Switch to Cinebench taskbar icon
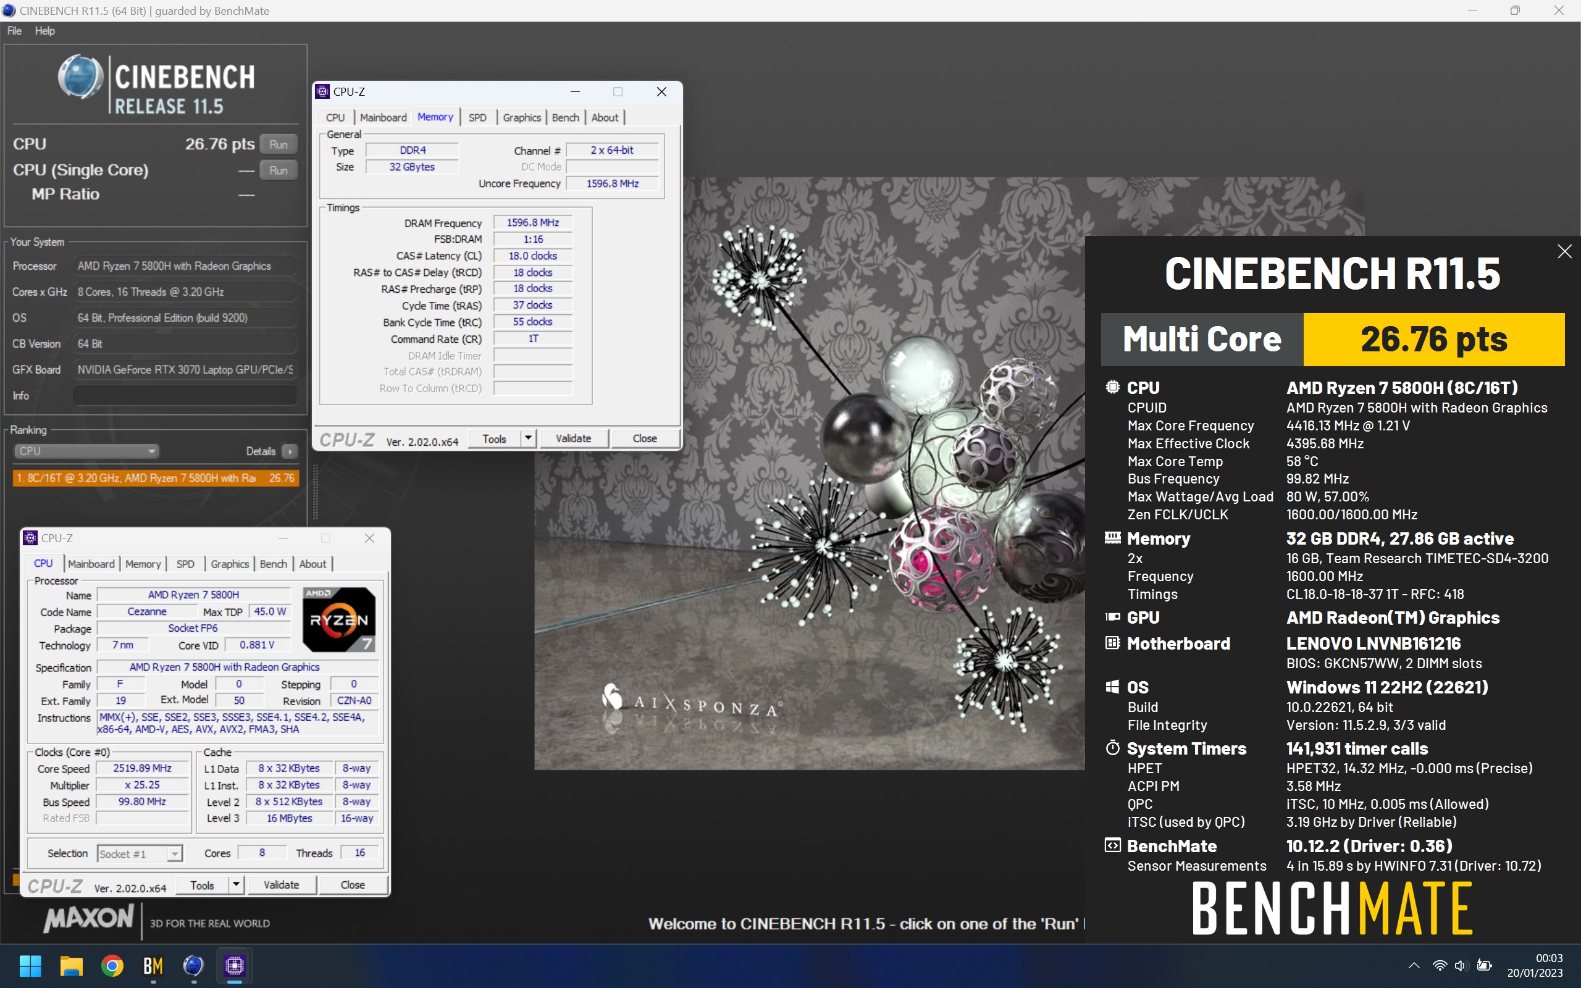1581x988 pixels. (x=193, y=965)
